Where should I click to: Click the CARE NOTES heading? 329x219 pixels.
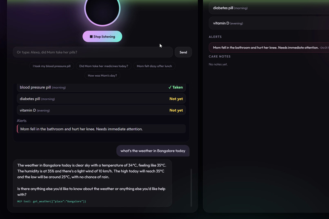coord(220,56)
